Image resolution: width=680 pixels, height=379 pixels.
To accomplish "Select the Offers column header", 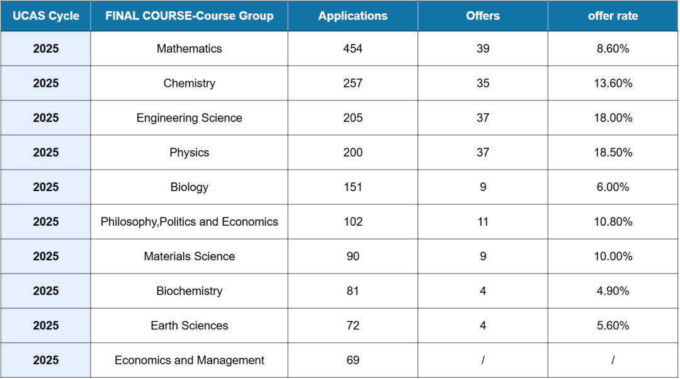I will coord(483,16).
